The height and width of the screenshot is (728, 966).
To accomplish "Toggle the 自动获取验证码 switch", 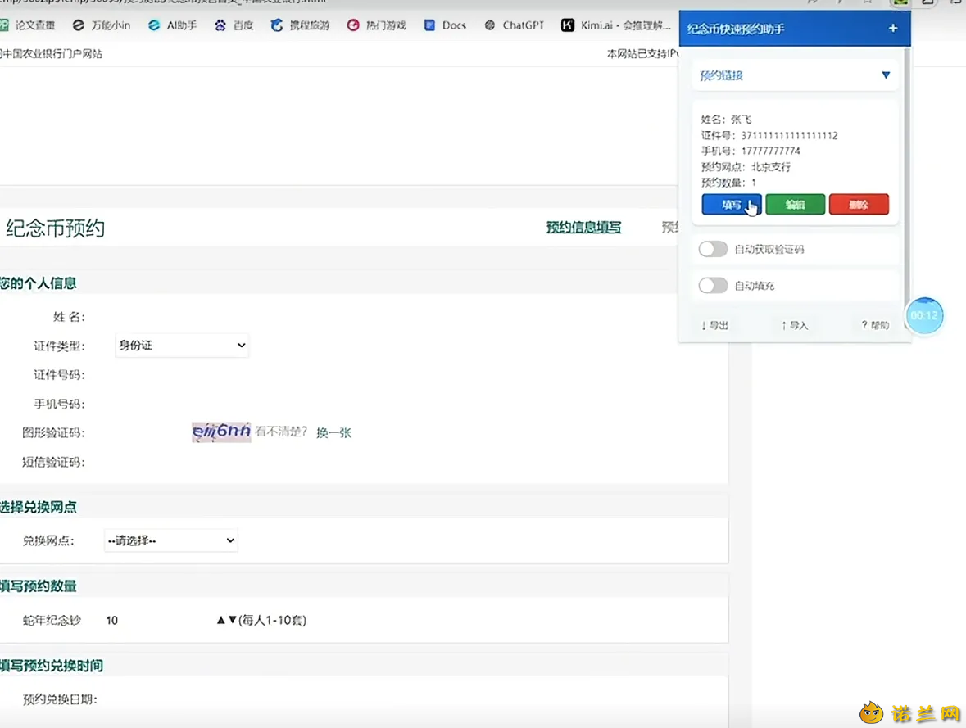I will tap(713, 249).
